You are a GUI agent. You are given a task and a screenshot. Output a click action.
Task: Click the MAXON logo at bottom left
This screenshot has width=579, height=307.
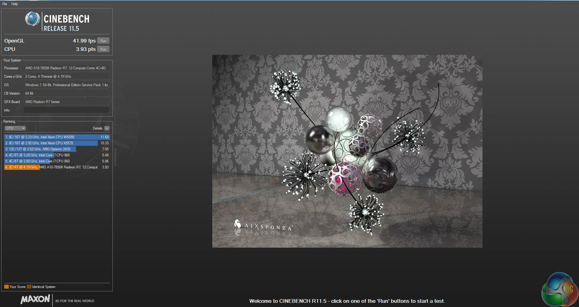[35, 299]
